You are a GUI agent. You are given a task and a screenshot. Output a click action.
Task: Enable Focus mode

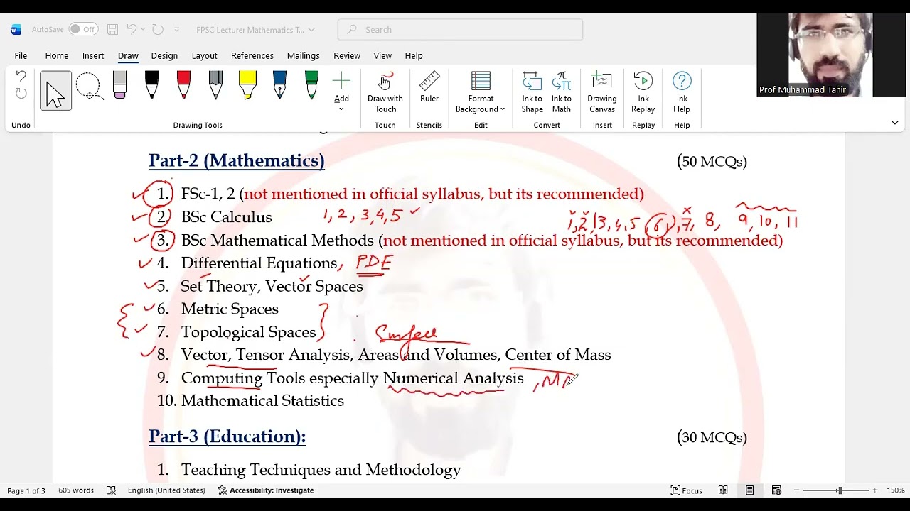pos(687,490)
